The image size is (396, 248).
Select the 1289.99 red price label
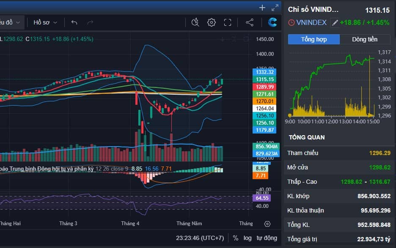tap(264, 87)
